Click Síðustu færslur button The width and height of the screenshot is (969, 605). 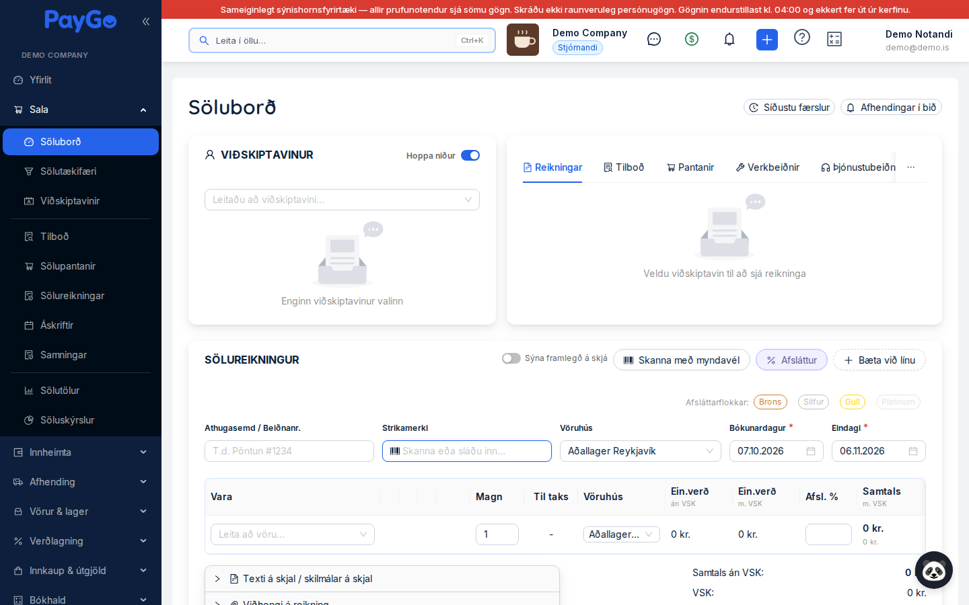[x=789, y=108]
